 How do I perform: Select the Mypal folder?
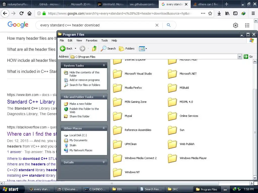click(122, 116)
